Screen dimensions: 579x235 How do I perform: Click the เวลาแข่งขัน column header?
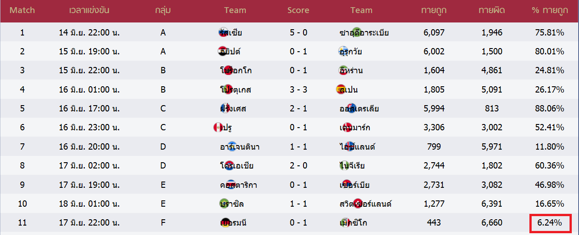tap(89, 10)
